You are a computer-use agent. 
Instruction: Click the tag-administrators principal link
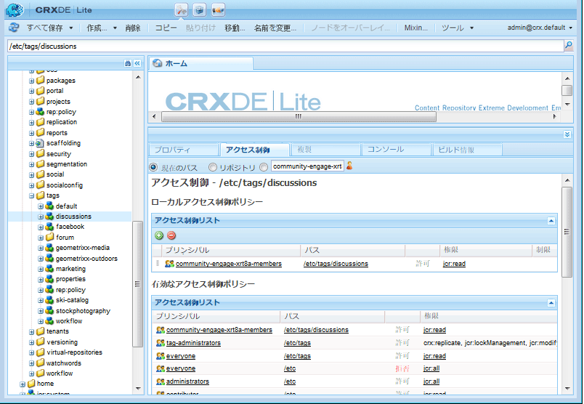tap(193, 343)
